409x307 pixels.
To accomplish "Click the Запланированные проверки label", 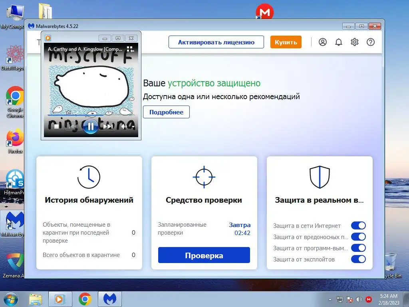I will point(182,229).
